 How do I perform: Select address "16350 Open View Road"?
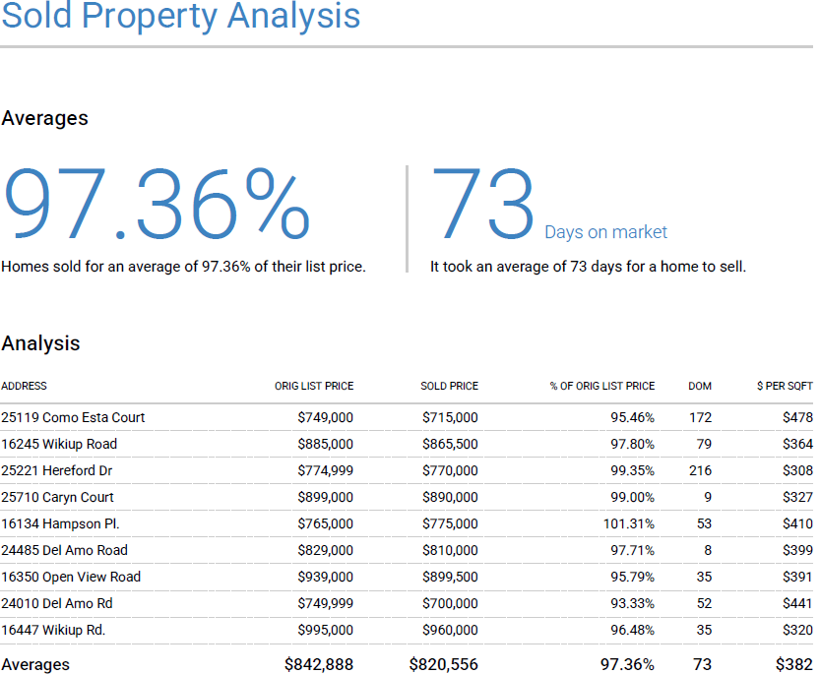click(71, 577)
